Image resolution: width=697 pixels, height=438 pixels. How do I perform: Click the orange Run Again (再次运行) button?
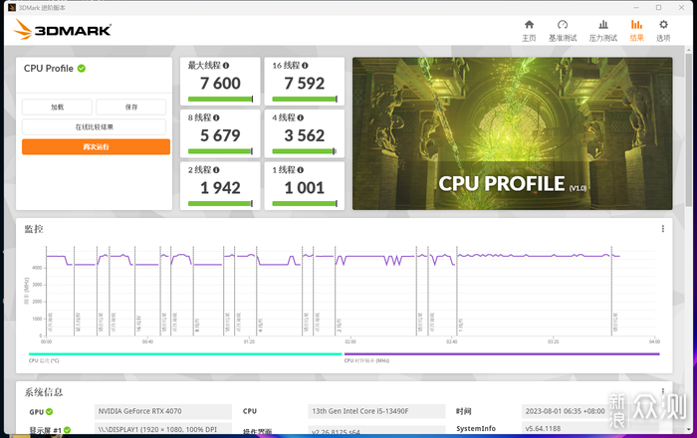point(96,146)
